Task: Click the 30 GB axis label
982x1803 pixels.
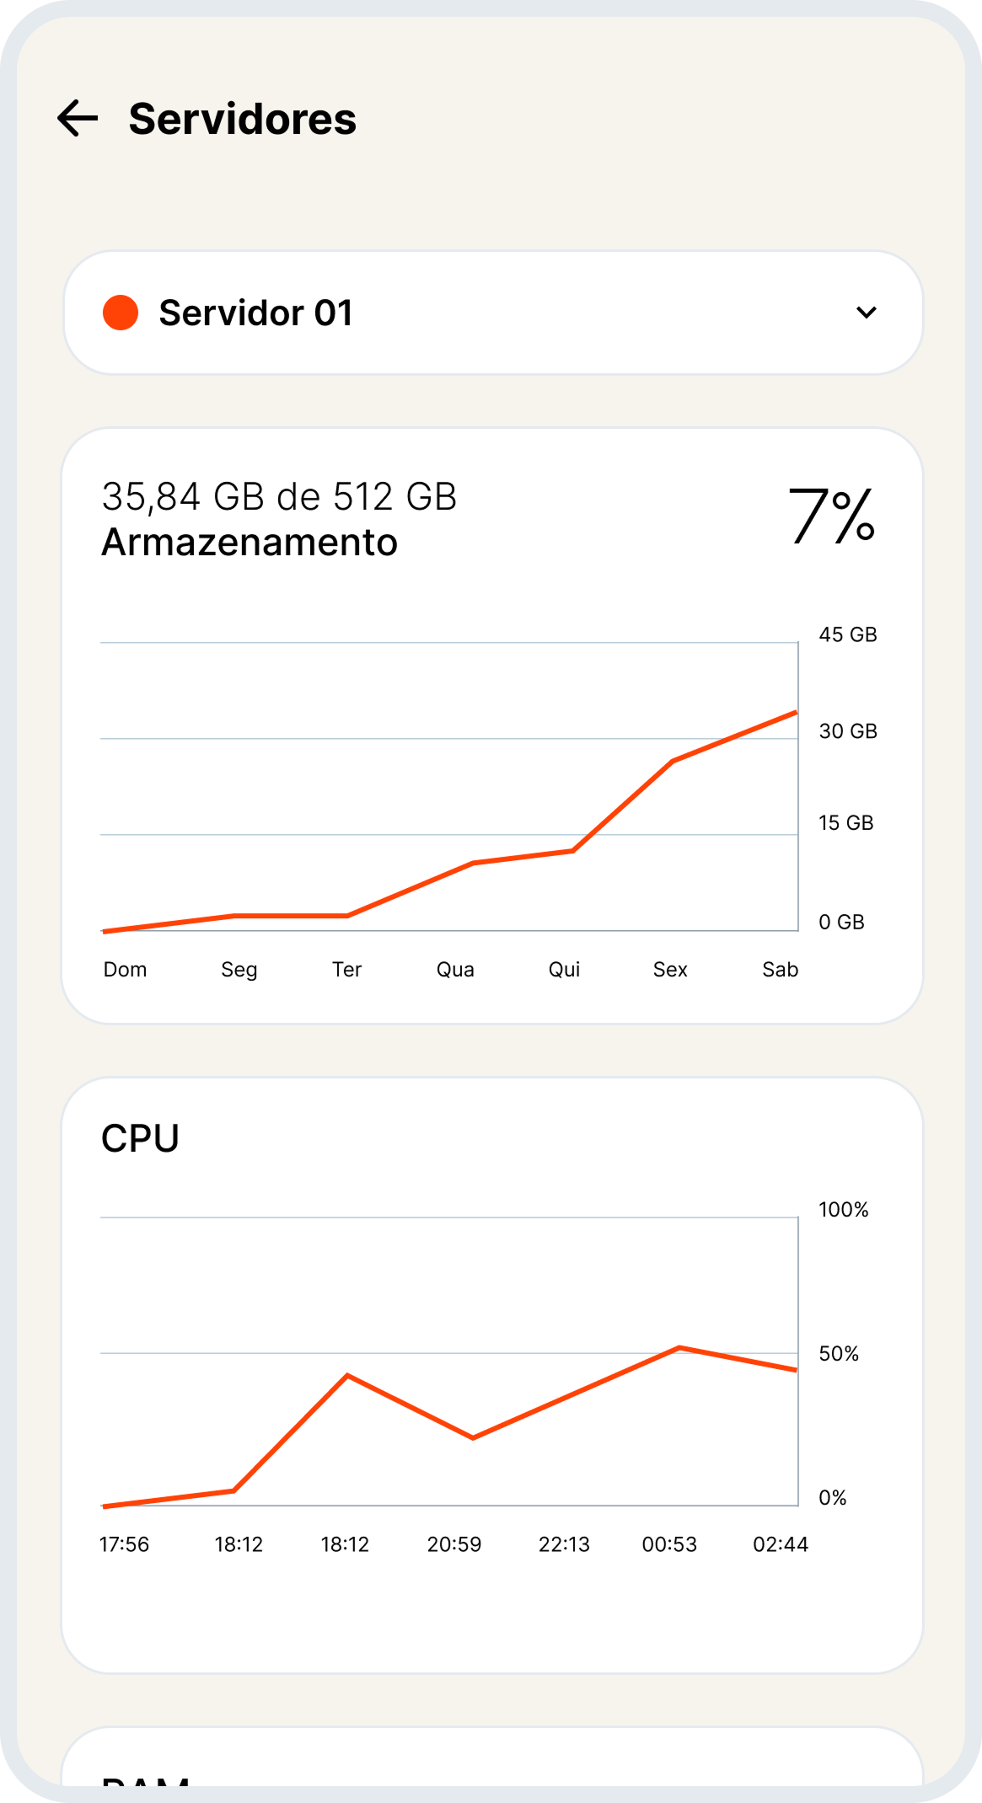Action: click(847, 730)
